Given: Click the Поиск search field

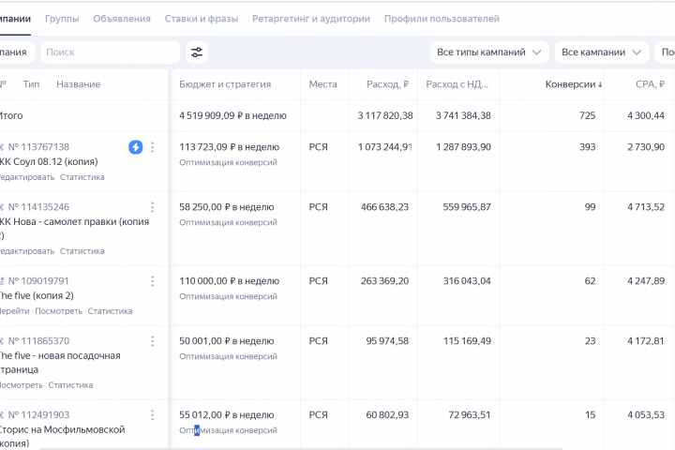Looking at the screenshot, I should (x=111, y=52).
